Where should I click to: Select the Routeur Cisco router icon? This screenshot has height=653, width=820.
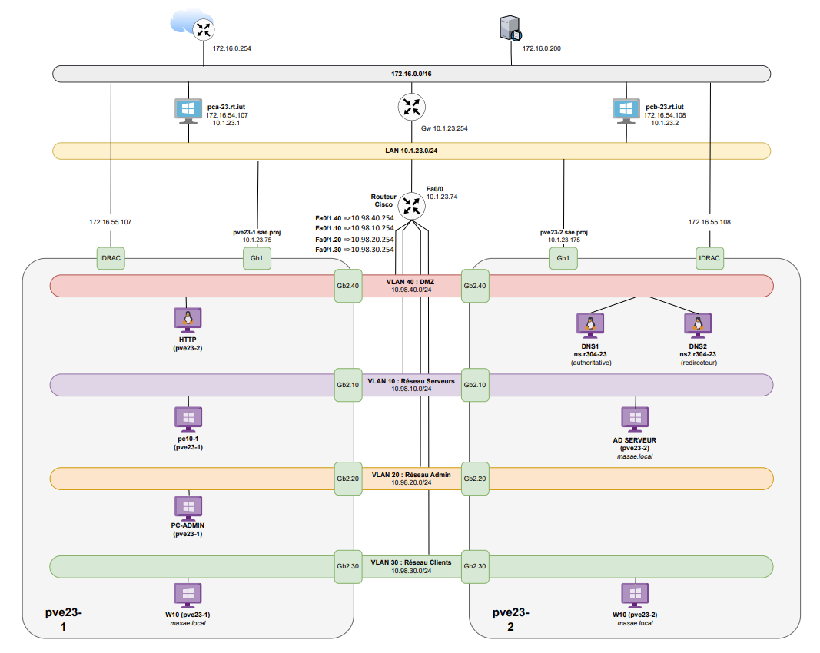(x=412, y=205)
